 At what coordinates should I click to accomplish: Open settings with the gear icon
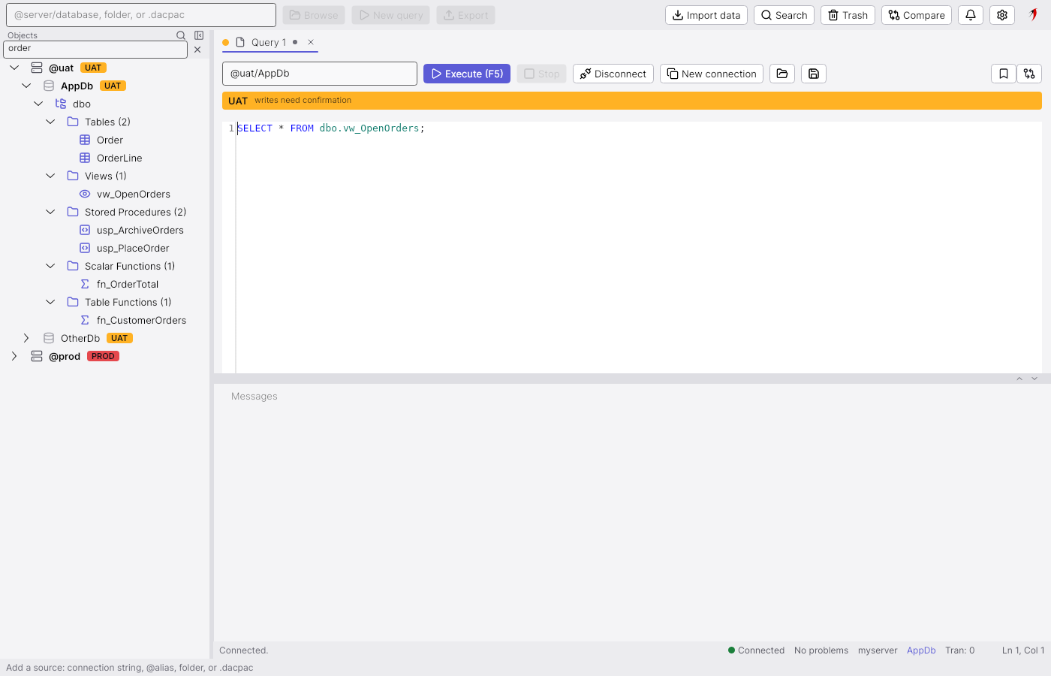point(1002,15)
